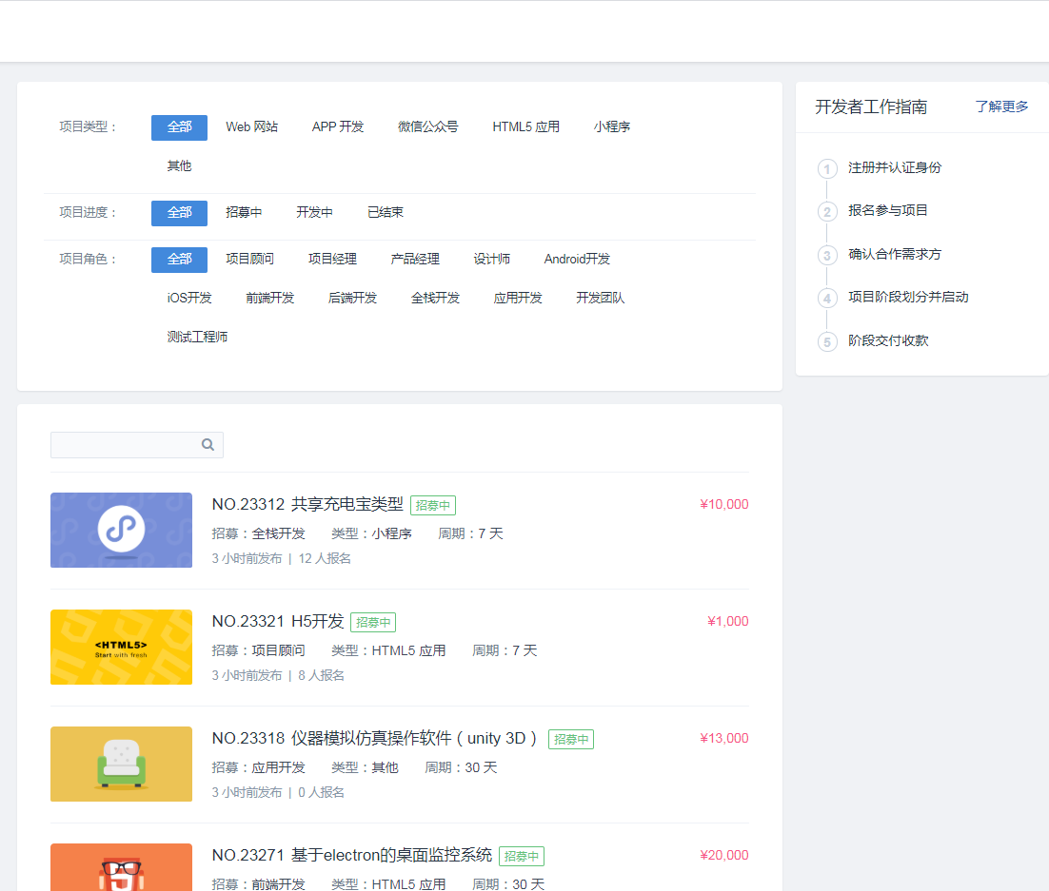Click 12 人报名 text
Screen dimensions: 1049x891
tap(325, 559)
